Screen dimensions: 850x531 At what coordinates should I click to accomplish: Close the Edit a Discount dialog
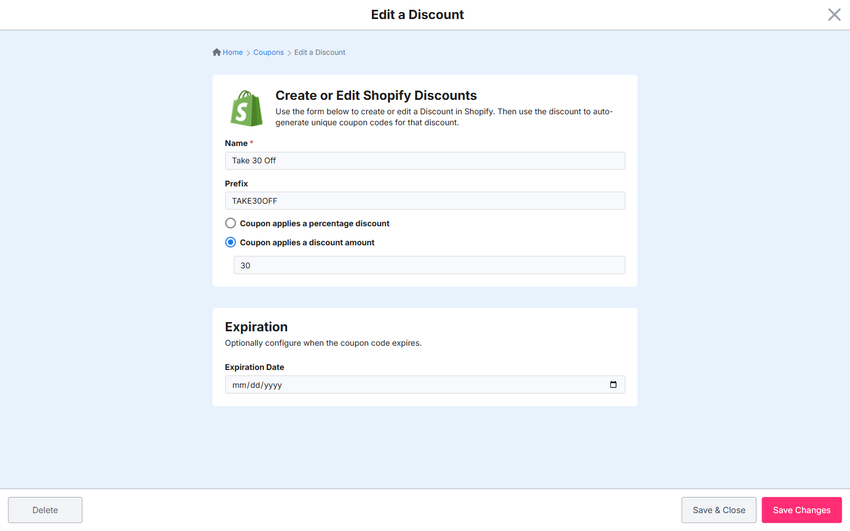[x=834, y=14]
